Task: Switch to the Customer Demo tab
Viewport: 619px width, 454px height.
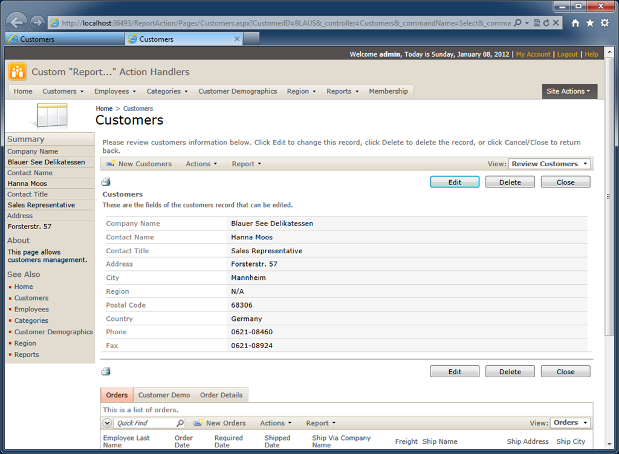Action: tap(164, 395)
